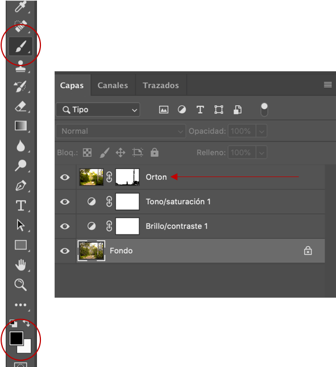
Task: Expand the Opacidad value dropdown
Action: [x=262, y=131]
